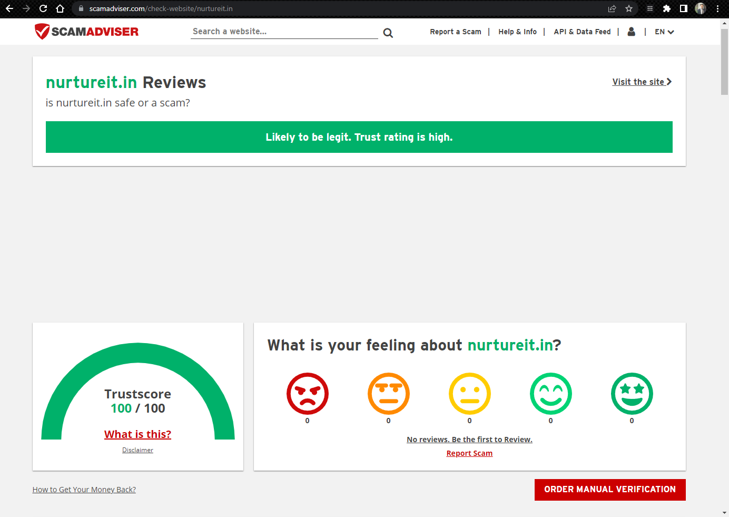Follow the Visit the site link
The width and height of the screenshot is (729, 517).
click(642, 82)
